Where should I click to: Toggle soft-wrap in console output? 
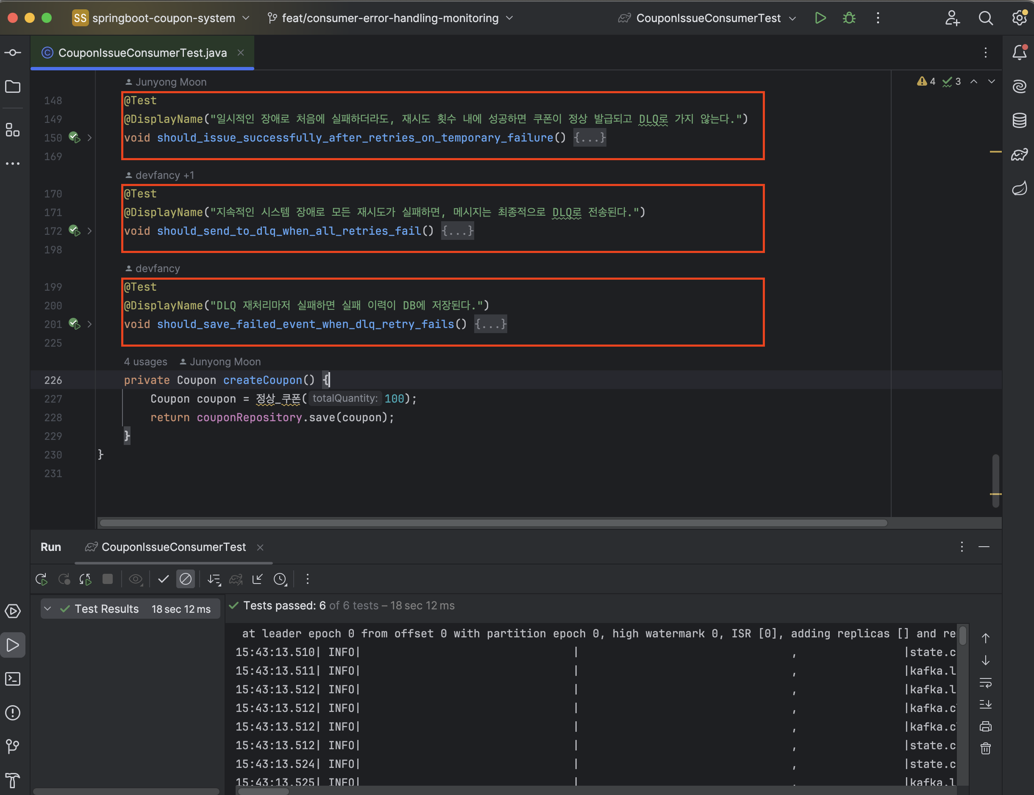pyautogui.click(x=985, y=682)
